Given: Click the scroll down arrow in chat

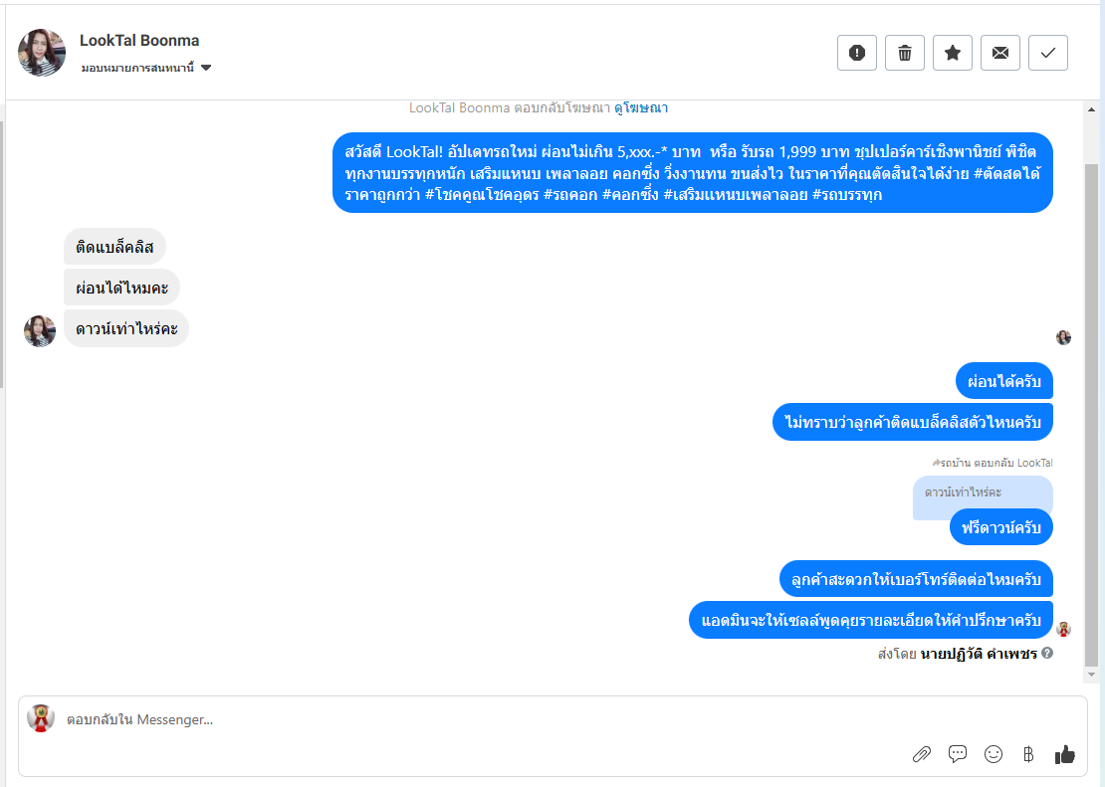Looking at the screenshot, I should click(x=1091, y=675).
